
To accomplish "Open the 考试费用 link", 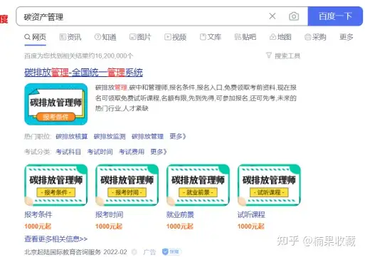I will 132,152.
